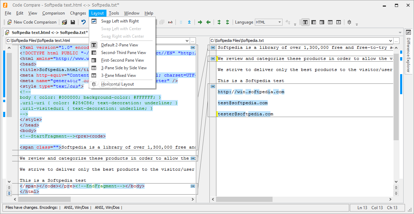Click the 'Ln 13' status bar entry
The image size is (414, 214).
[363, 208]
